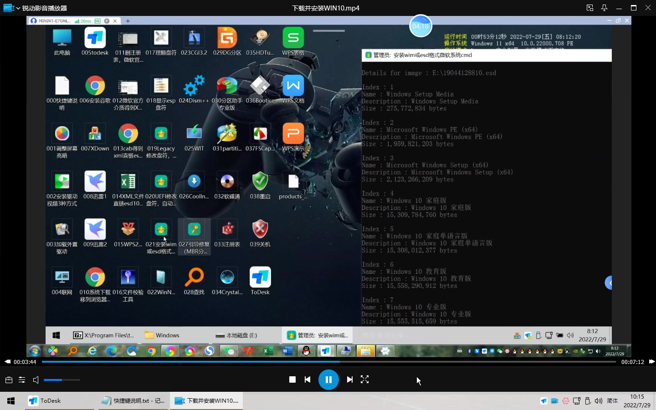Click the speaker icon in player controls
Viewport: 656px width, 410px height.
(x=36, y=379)
